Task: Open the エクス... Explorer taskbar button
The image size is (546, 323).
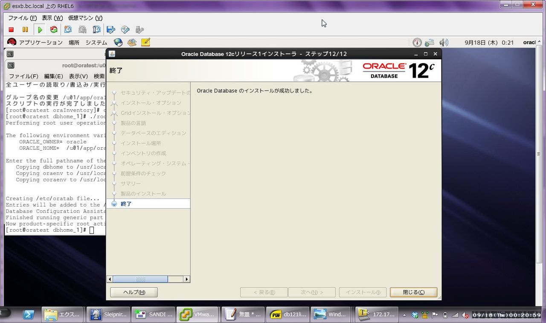Action: click(x=63, y=315)
